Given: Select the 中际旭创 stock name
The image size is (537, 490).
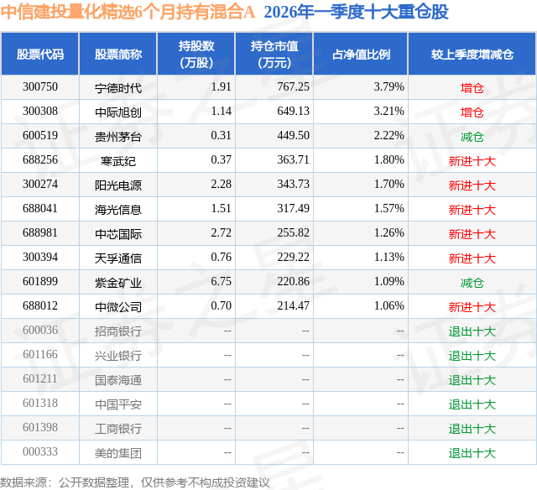Looking at the screenshot, I should 118,112.
